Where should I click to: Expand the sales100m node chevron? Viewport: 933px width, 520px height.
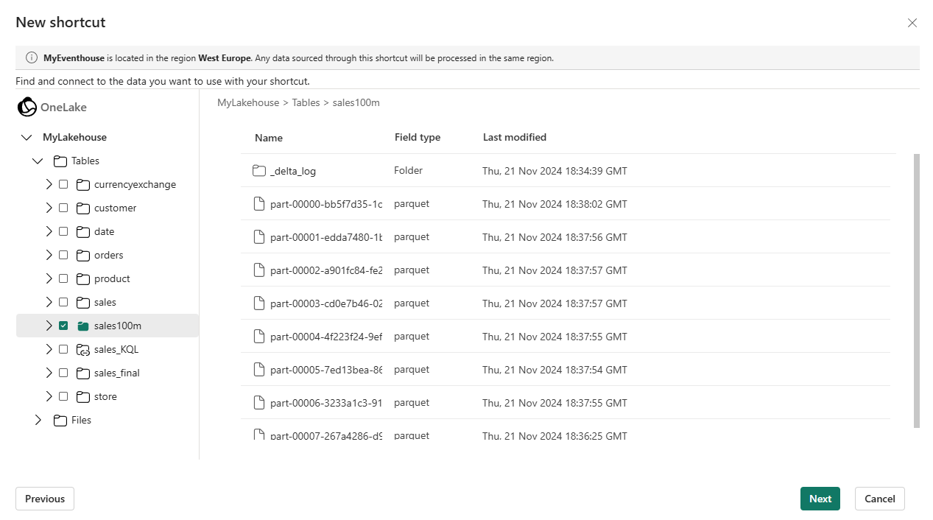(x=49, y=326)
